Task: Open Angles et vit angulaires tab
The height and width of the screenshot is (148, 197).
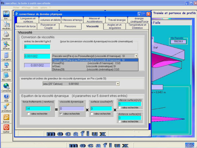Action: [x=115, y=26]
